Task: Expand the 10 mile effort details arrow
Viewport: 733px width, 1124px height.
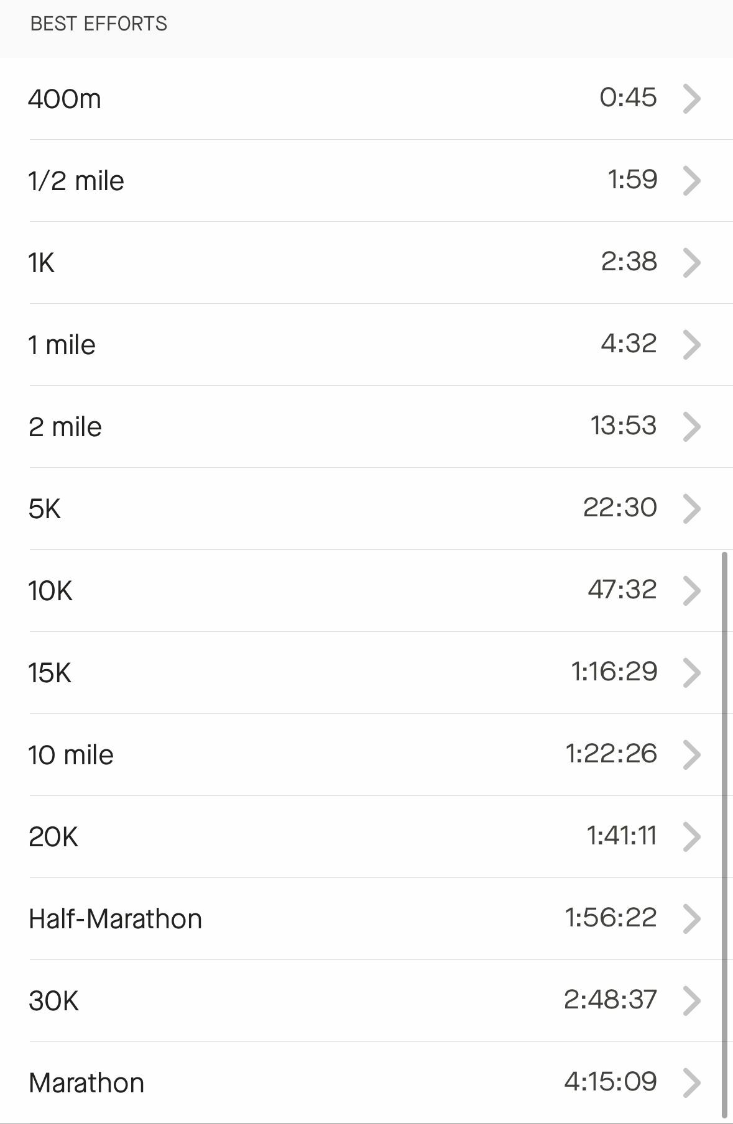Action: pyautogui.click(x=692, y=755)
